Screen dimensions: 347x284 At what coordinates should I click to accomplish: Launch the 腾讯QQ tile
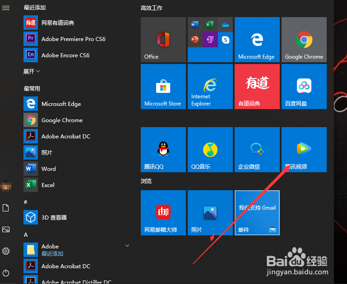coord(163,149)
